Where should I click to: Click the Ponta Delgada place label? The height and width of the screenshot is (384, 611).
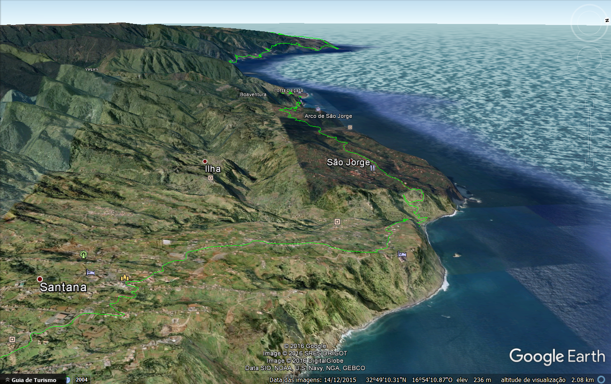(289, 90)
